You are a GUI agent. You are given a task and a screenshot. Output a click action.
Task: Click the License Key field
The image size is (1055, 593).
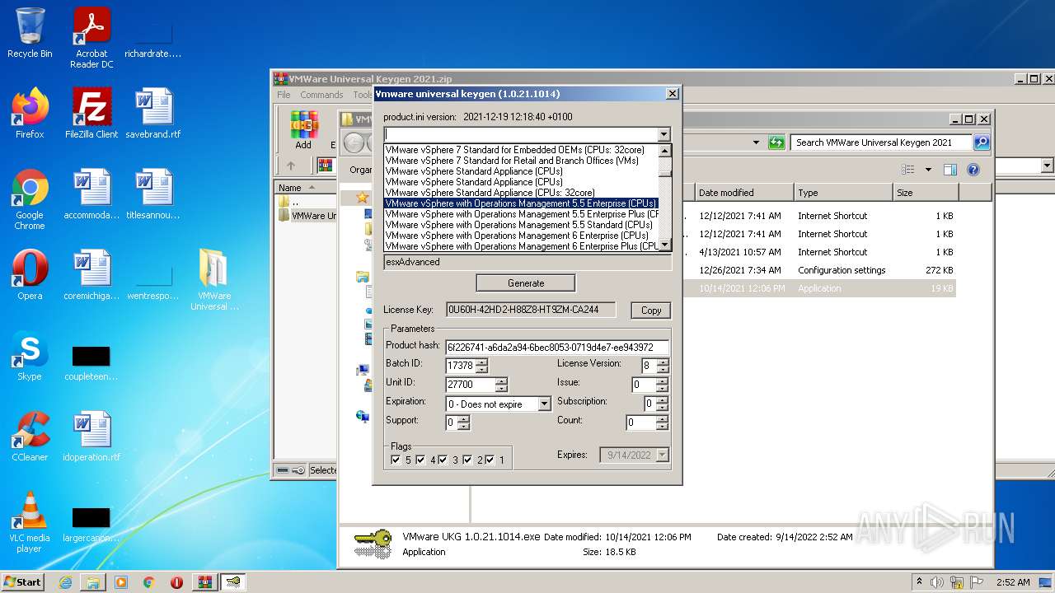tap(531, 310)
